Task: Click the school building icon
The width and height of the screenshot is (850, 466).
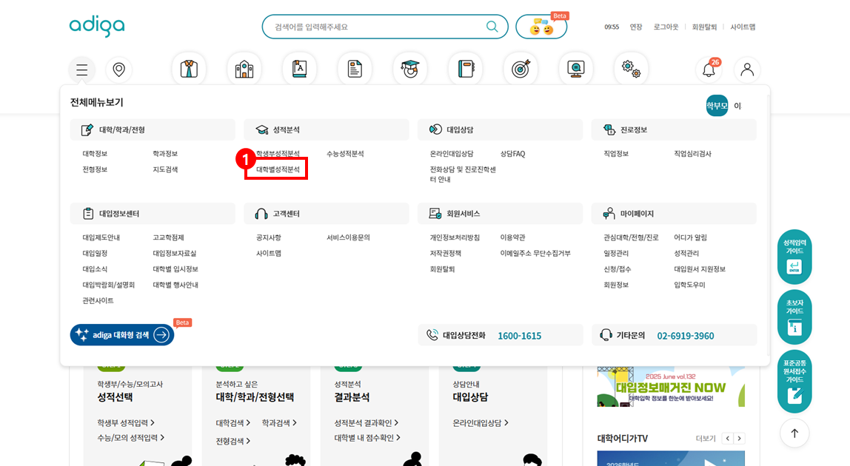Action: pyautogui.click(x=244, y=69)
